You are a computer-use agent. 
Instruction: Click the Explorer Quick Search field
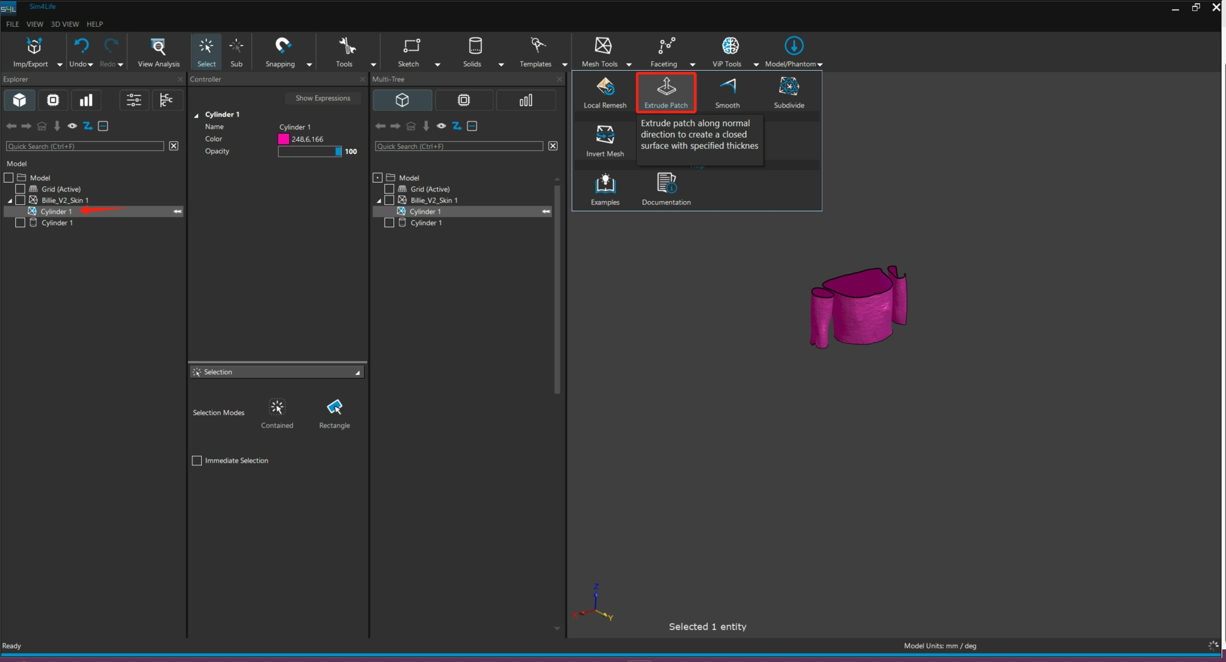(85, 146)
